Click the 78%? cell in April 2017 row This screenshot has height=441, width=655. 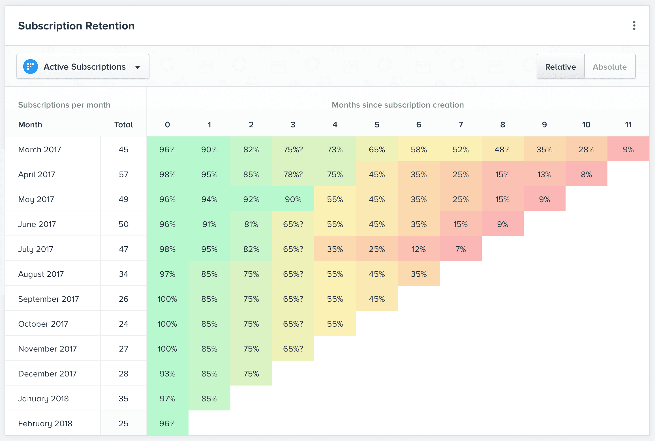293,174
